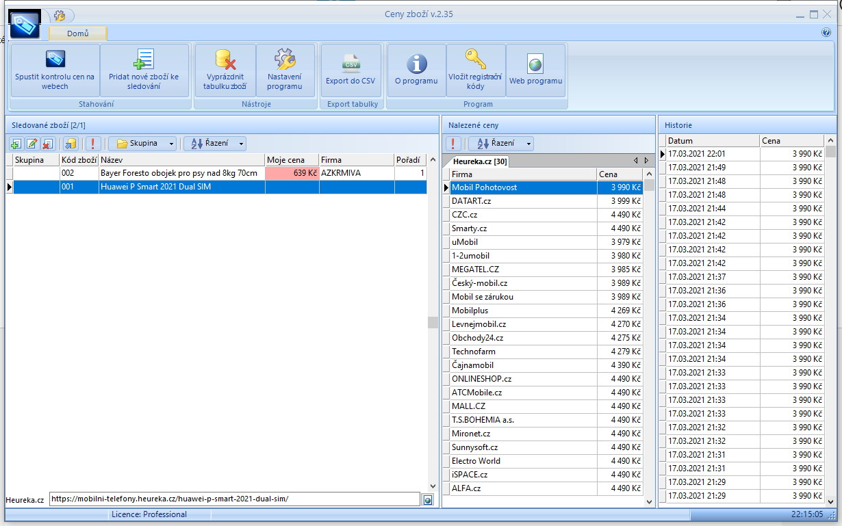Select the Huawei P Smart 2021 Dual SIM row

point(216,187)
